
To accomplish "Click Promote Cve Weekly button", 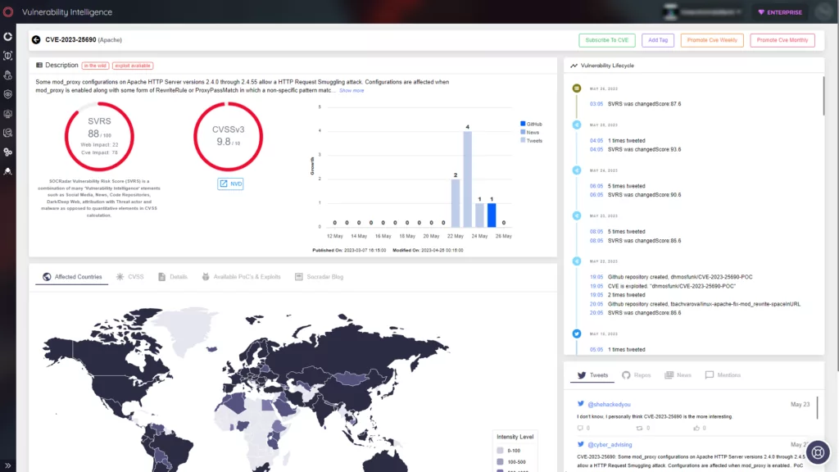I will point(712,40).
